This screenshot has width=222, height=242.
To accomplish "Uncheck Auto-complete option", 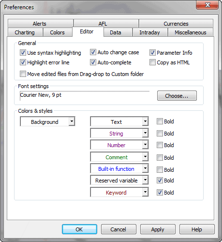I will [x=93, y=62].
